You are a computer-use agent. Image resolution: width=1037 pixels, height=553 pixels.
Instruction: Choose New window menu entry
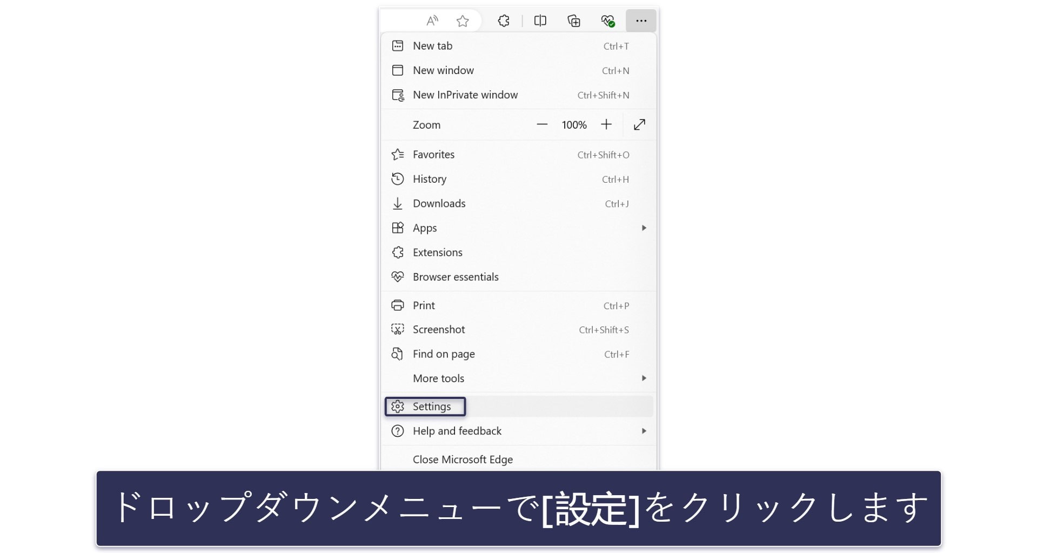click(x=519, y=70)
